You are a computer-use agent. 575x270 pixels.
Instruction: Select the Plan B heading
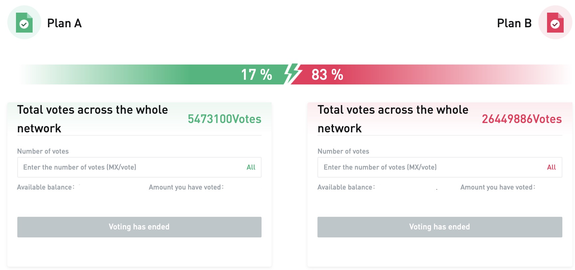(x=514, y=23)
